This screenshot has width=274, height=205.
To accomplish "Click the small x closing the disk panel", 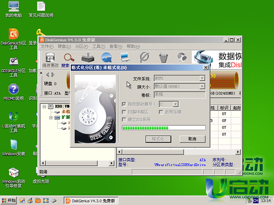I will [41, 73].
